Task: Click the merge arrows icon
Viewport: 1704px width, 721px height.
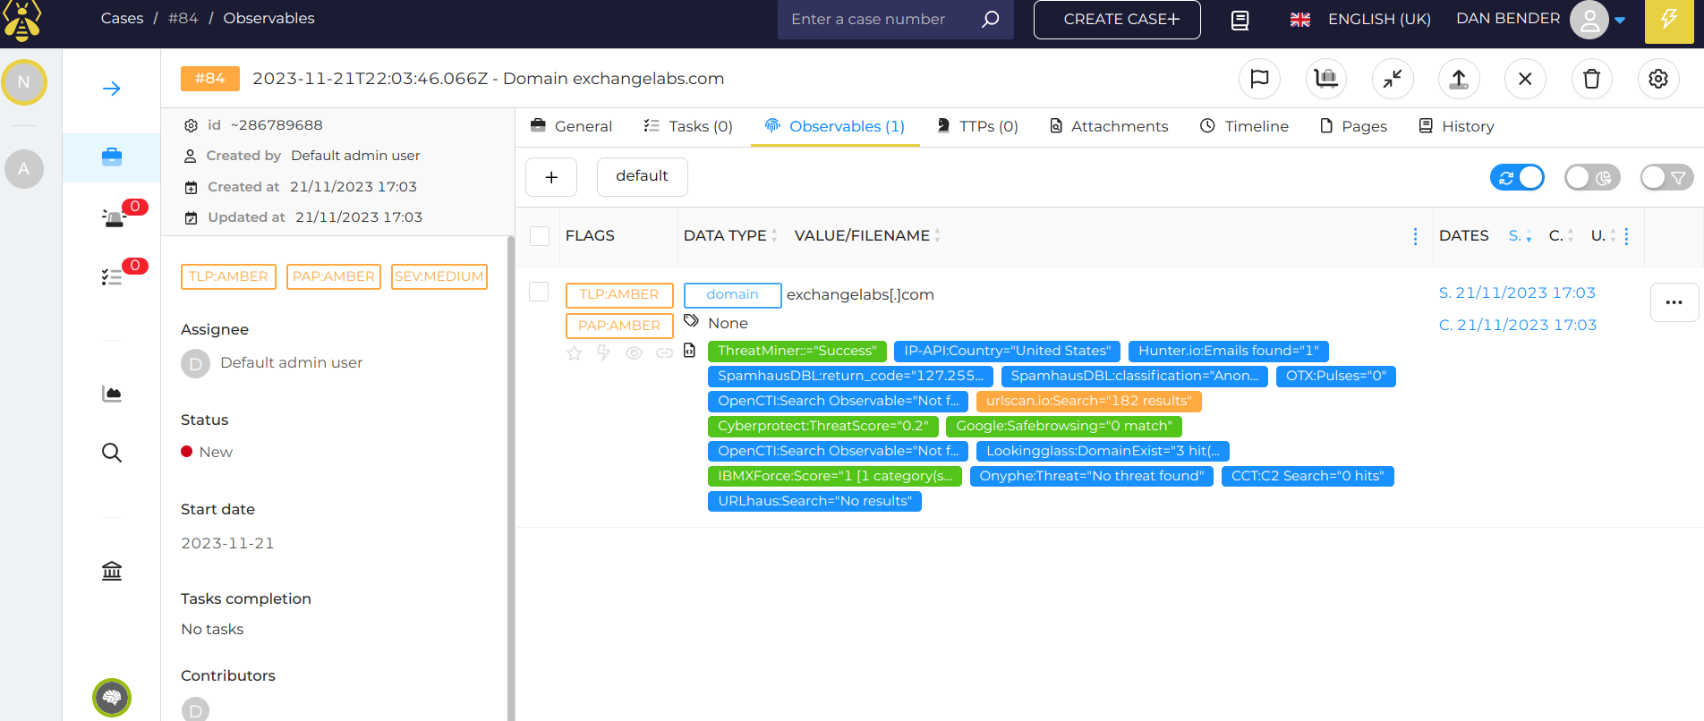Action: tap(1393, 79)
